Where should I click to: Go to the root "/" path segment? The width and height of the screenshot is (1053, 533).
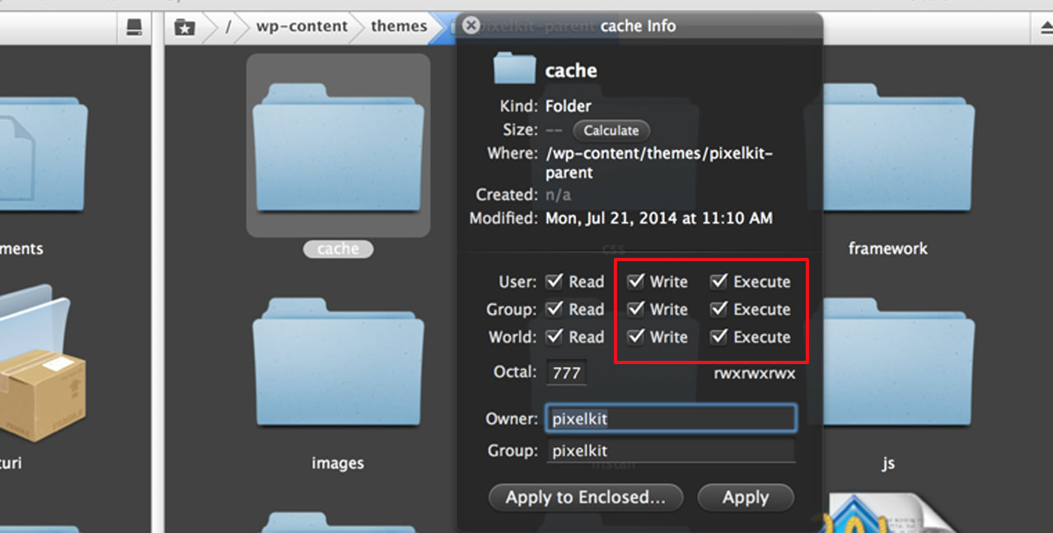tap(229, 27)
